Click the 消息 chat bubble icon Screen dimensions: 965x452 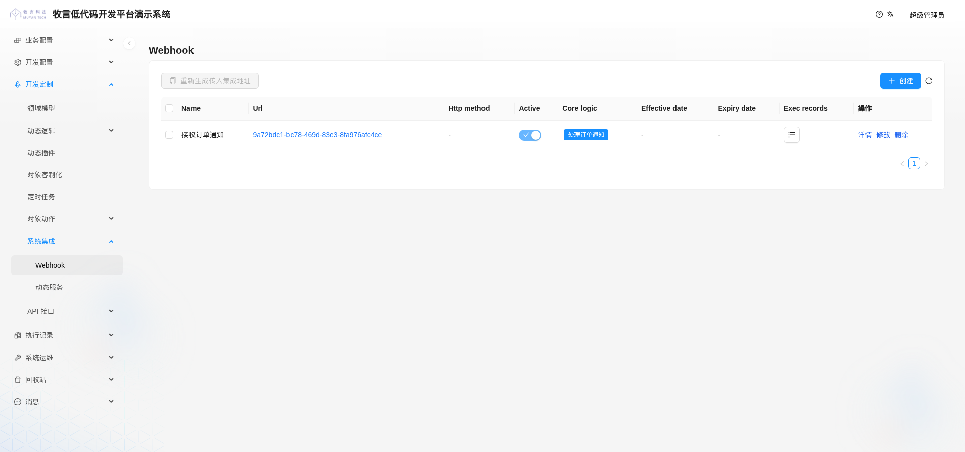pyautogui.click(x=18, y=402)
